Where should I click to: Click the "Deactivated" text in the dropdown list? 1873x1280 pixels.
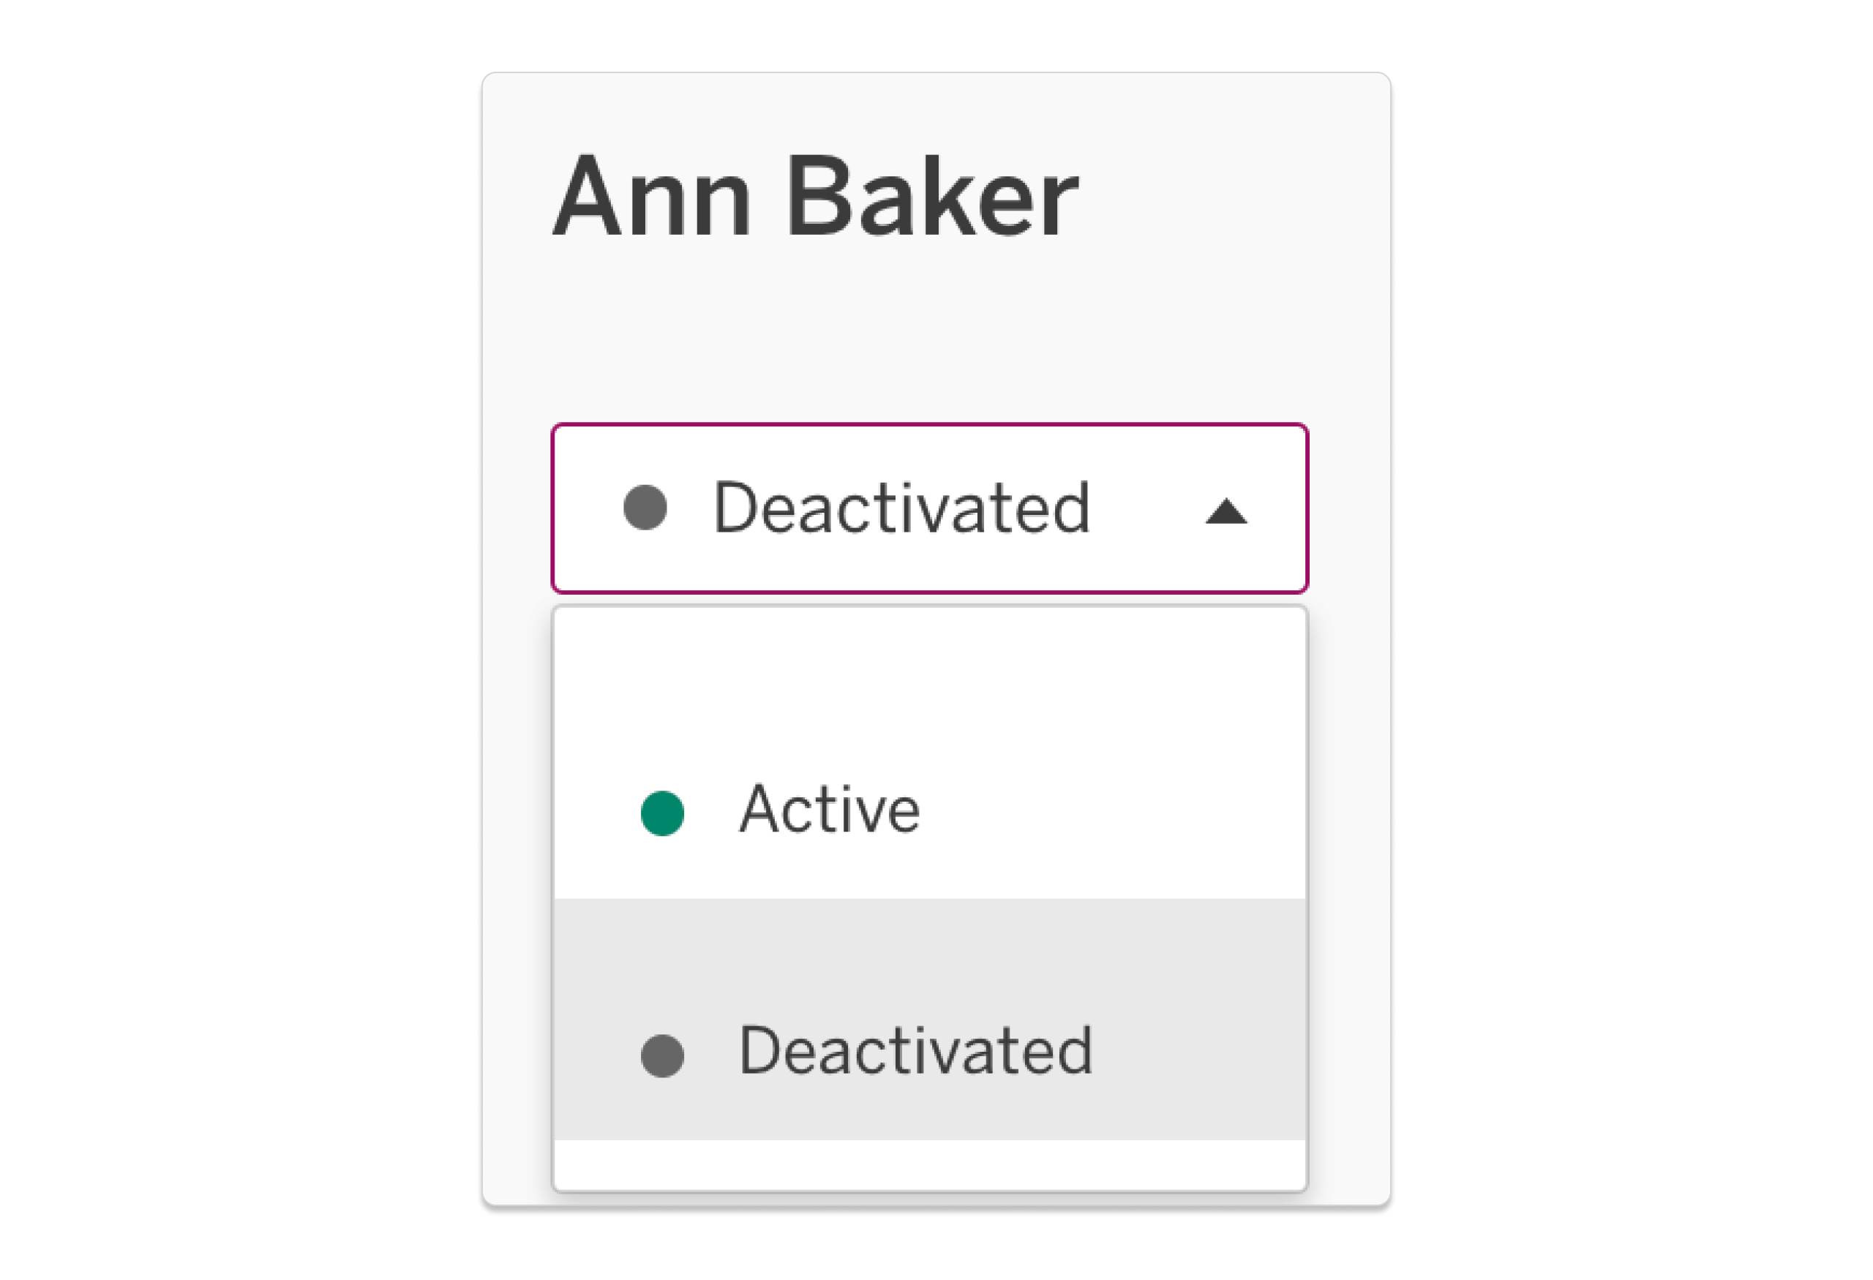(x=915, y=1051)
